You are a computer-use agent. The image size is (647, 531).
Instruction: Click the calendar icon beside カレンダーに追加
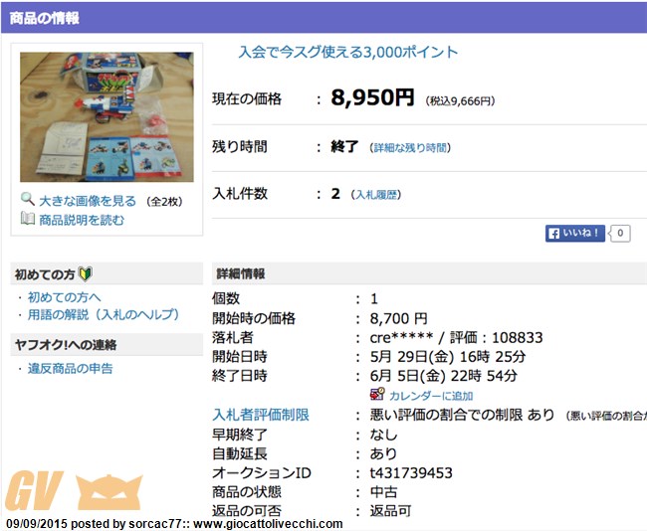[376, 395]
